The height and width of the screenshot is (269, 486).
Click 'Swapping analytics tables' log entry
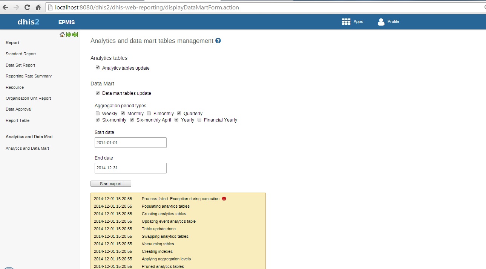(165, 236)
